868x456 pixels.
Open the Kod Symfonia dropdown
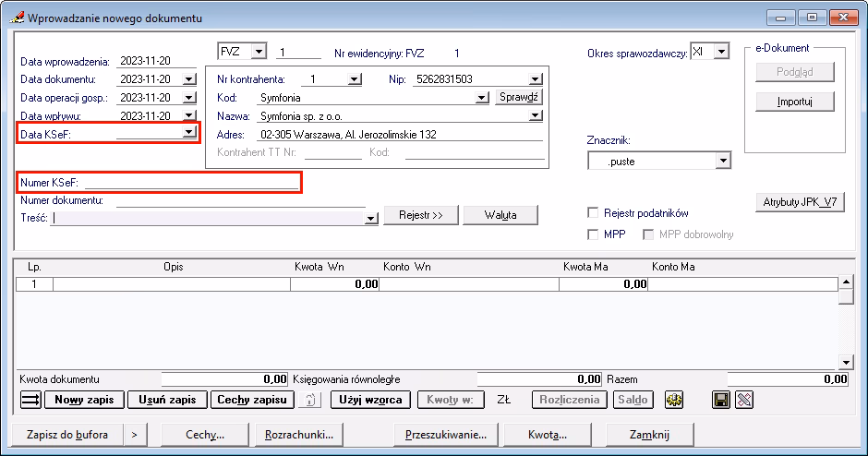[x=482, y=98]
